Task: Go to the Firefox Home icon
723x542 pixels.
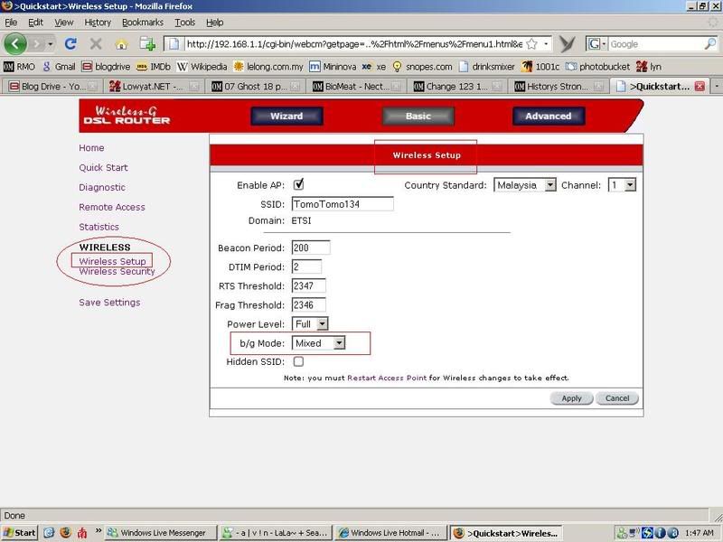Action: (x=121, y=43)
